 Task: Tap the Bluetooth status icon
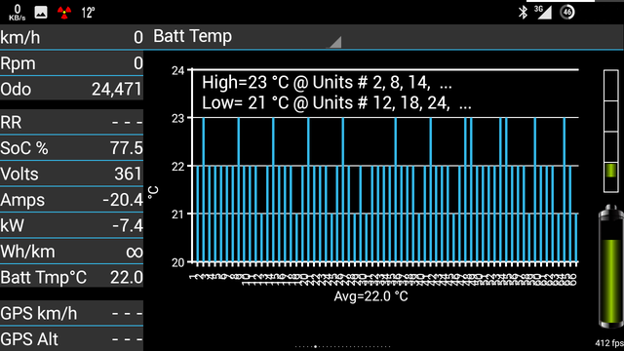[x=523, y=12]
